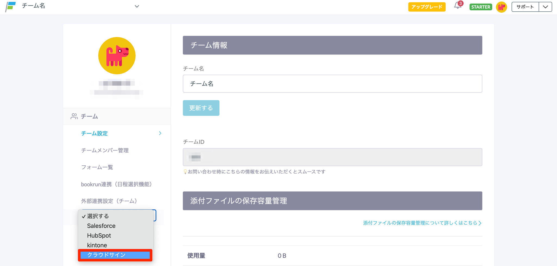
Task: Click the team people icon in sidebar
Action: click(x=74, y=116)
